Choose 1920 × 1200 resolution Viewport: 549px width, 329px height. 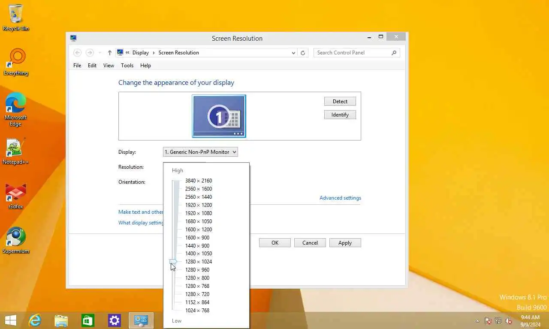(x=199, y=205)
